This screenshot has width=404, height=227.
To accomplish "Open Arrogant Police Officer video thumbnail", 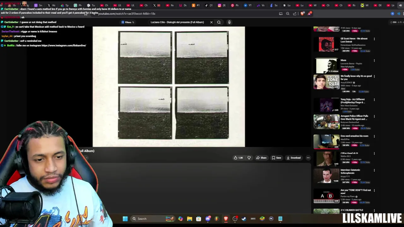I will coord(326,122).
